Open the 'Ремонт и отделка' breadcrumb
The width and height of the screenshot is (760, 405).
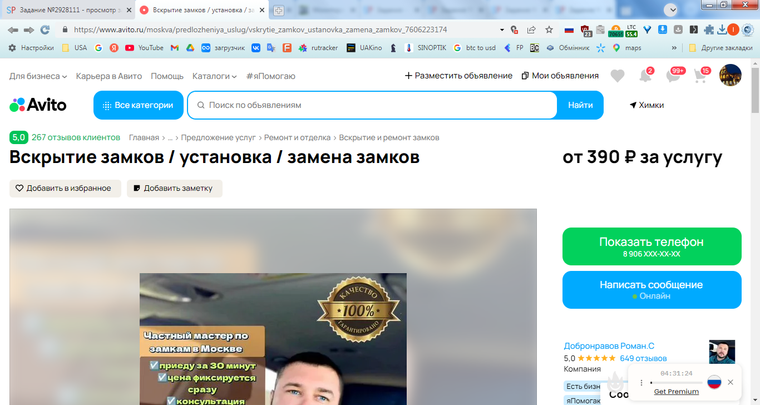[297, 137]
